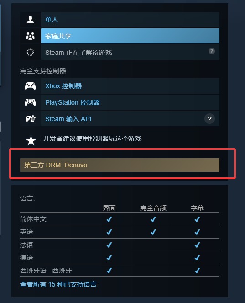Select the highlighted 家庭共享 row

click(x=130, y=36)
